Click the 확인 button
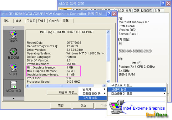This screenshot has width=172, height=120. pos(61,106)
